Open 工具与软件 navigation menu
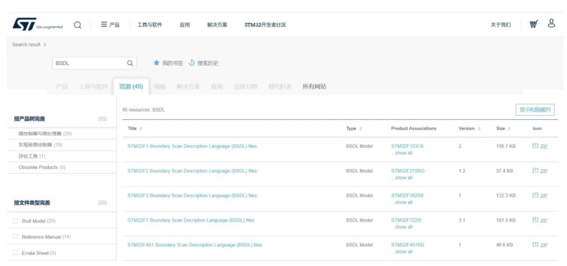This screenshot has height=266, width=567. pos(150,24)
